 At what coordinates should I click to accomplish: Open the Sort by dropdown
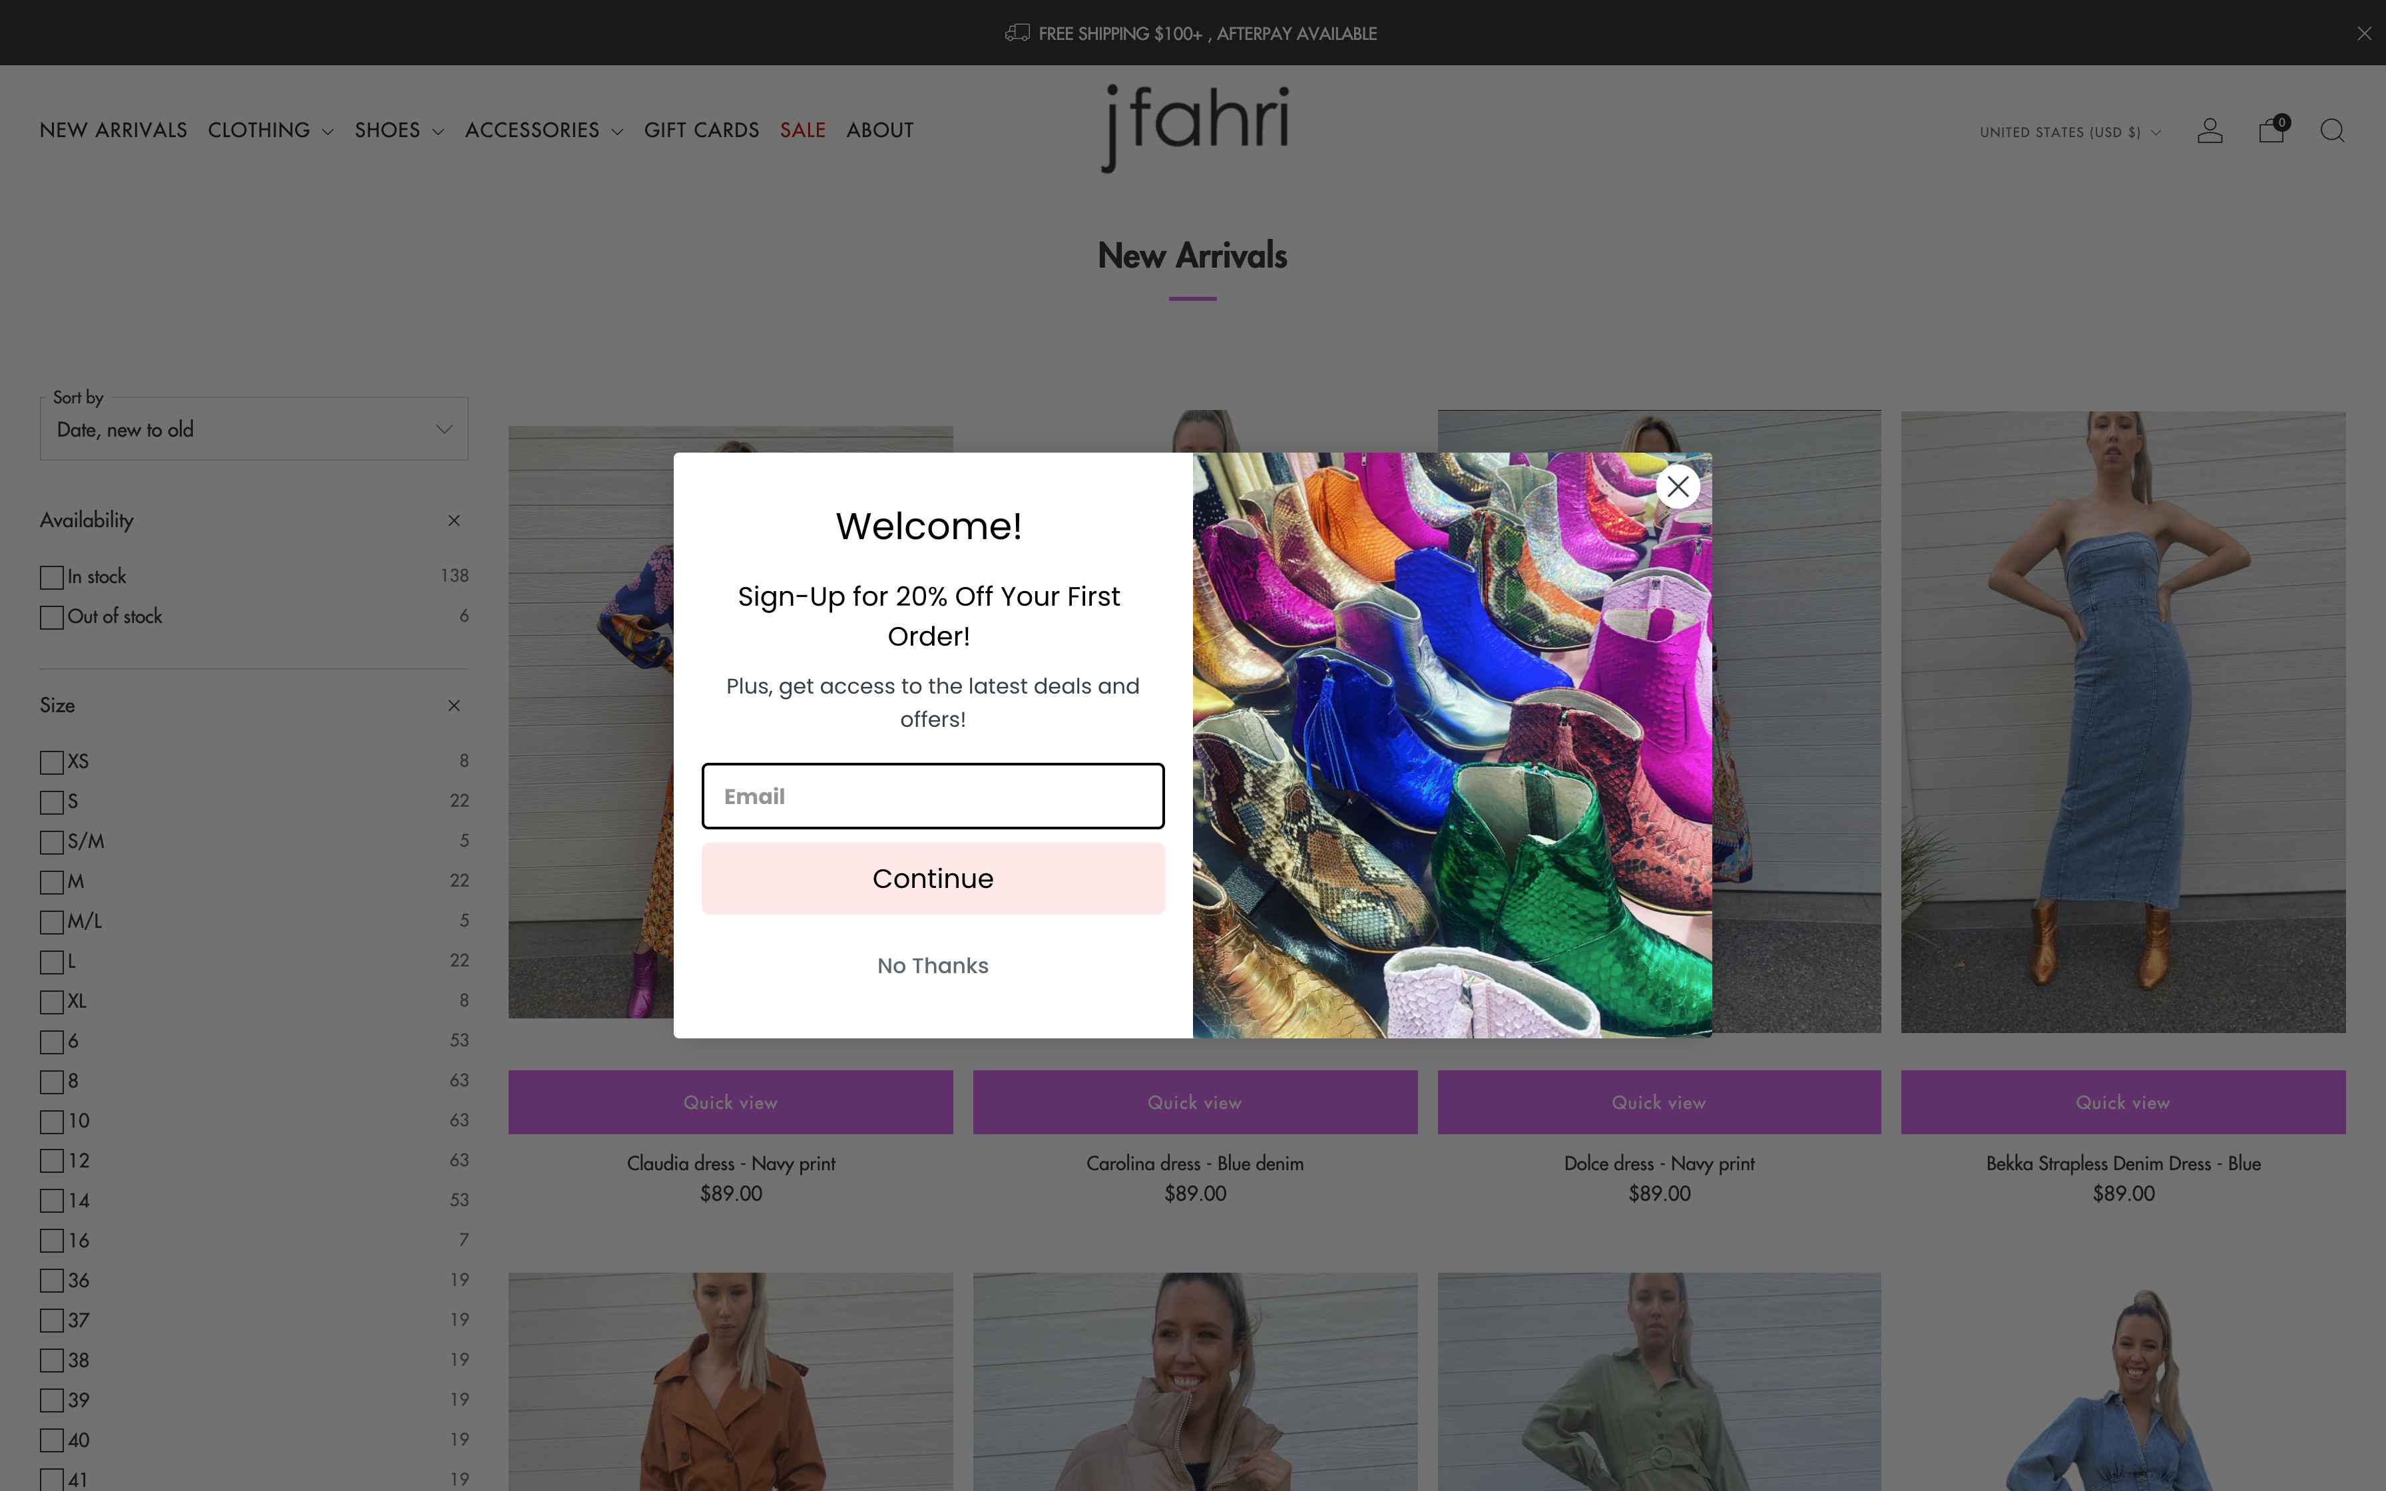coord(254,428)
